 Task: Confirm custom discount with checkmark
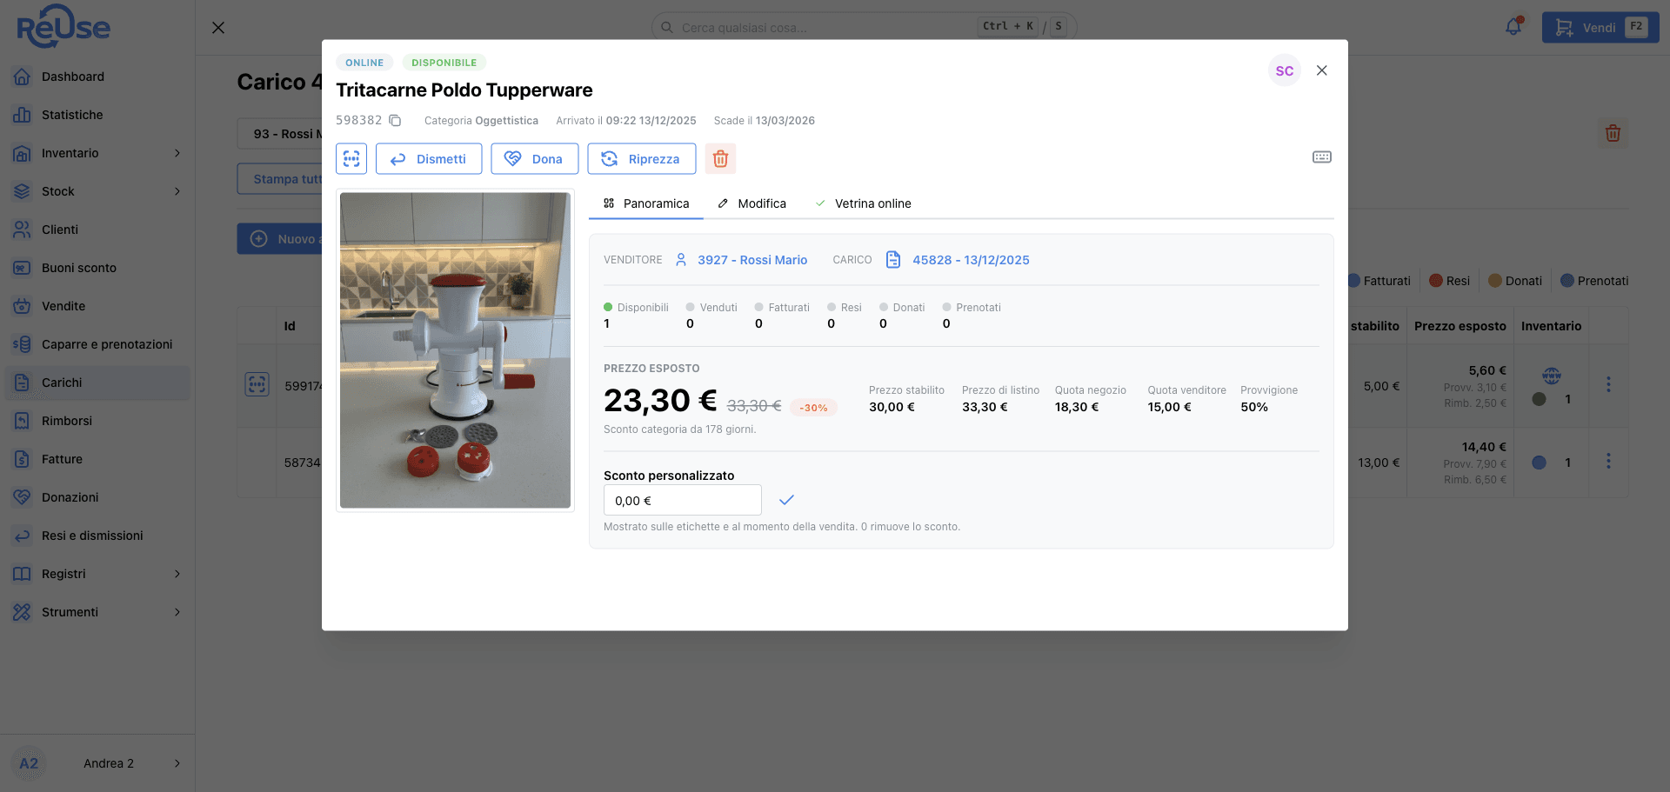786,500
